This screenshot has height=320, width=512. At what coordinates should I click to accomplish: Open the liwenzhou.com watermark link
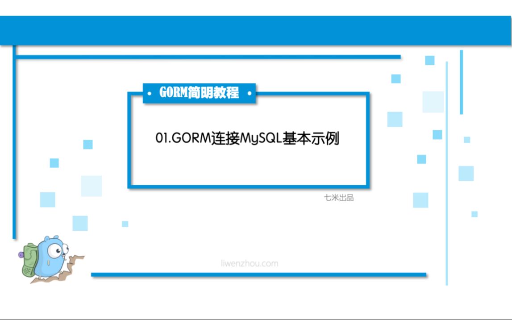coord(249,263)
